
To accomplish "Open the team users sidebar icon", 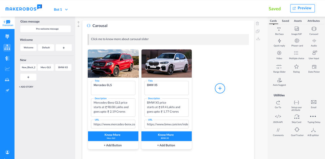I will 7,79.
